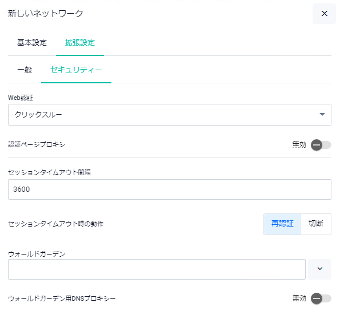
Task: Open the 一般 sub-tab
Action: (x=25, y=70)
